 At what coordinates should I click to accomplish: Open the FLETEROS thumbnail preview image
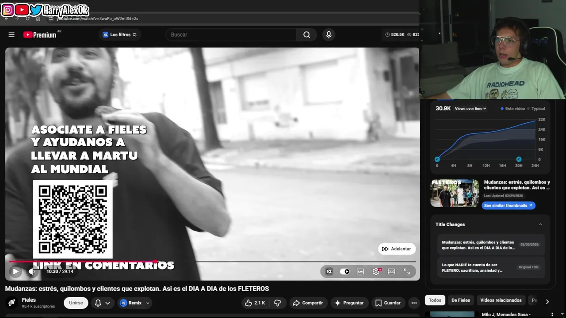455,193
